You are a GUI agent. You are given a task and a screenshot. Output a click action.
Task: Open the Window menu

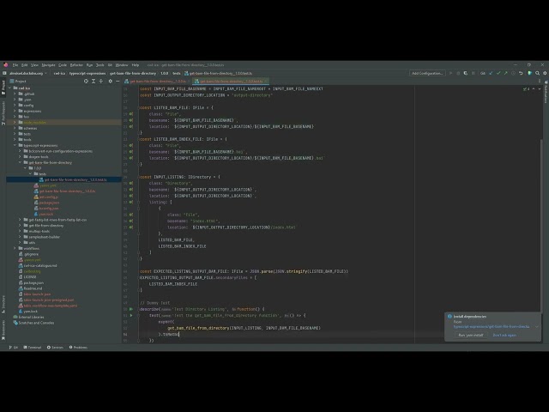122,65
